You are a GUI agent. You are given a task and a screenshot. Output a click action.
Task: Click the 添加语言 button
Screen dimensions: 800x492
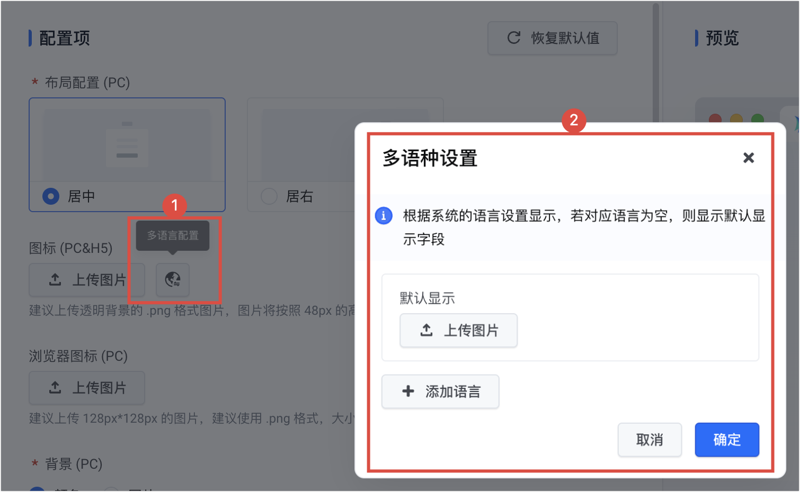click(440, 391)
